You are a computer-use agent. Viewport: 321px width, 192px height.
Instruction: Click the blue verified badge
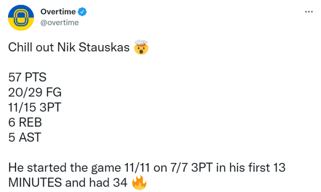tap(82, 12)
